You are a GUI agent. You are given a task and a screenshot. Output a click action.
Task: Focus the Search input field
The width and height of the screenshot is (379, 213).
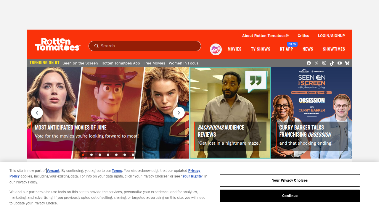tap(145, 46)
